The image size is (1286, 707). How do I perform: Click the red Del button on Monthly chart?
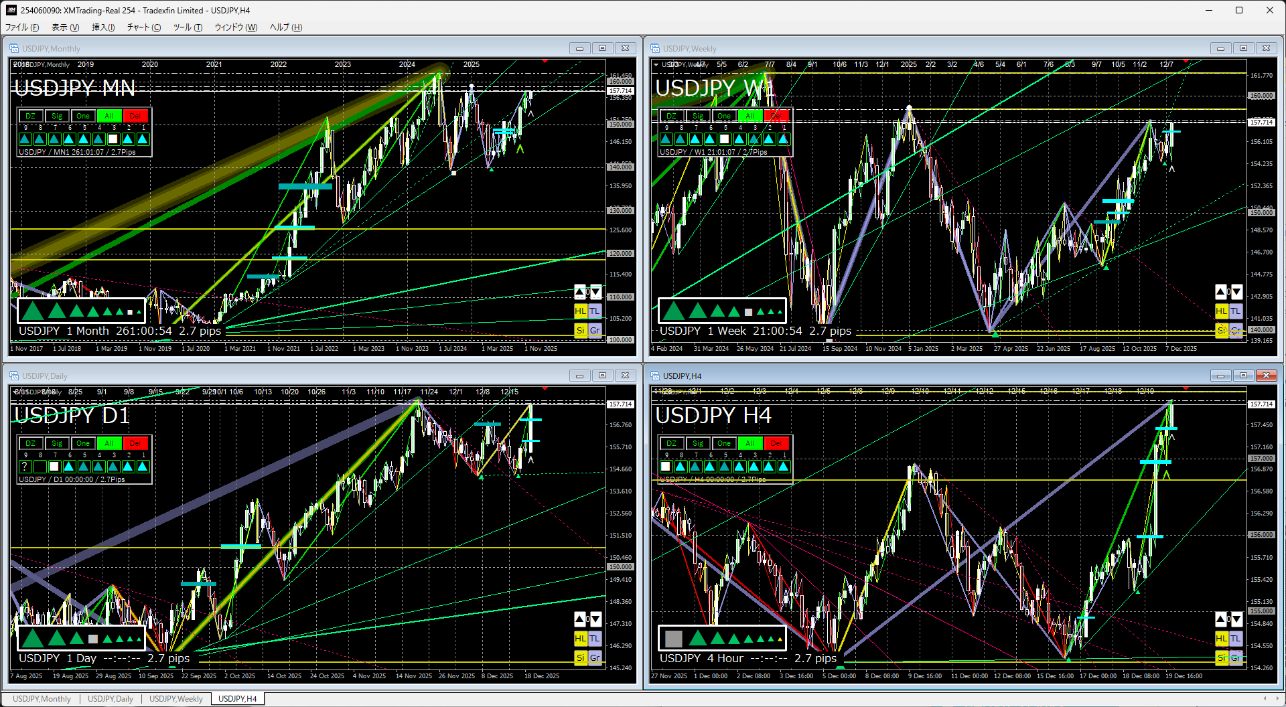(135, 116)
